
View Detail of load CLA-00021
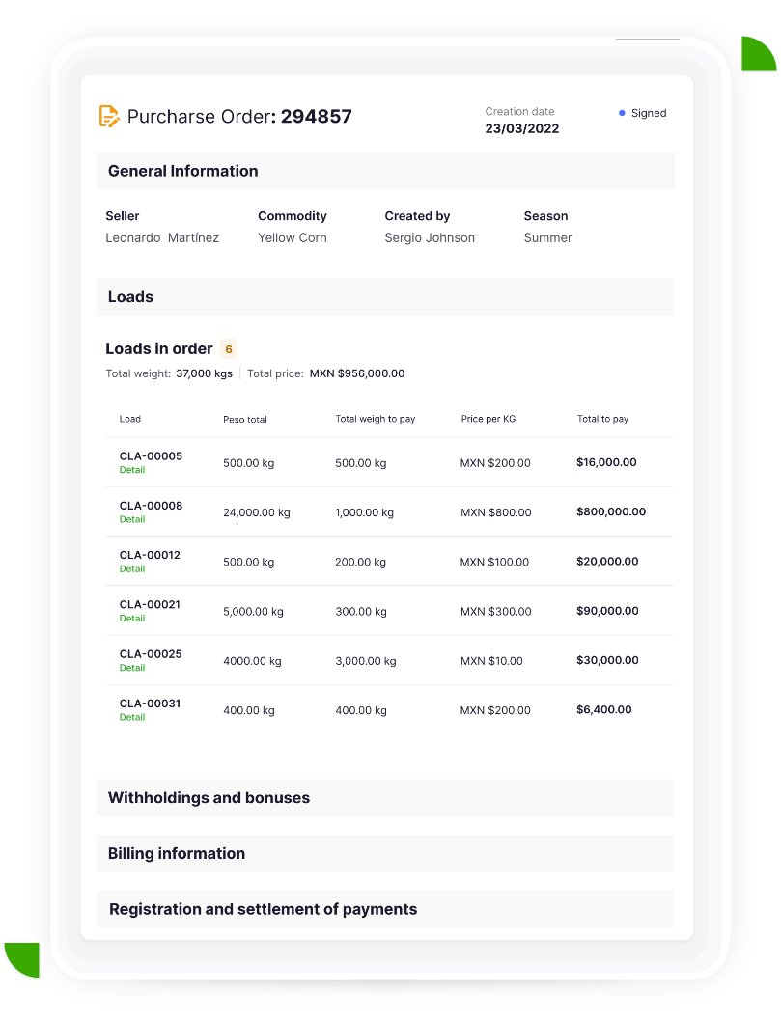coord(131,619)
